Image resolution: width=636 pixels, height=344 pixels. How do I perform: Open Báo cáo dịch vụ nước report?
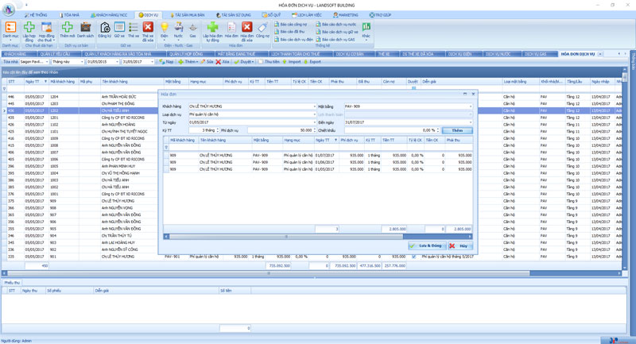[x=335, y=25]
